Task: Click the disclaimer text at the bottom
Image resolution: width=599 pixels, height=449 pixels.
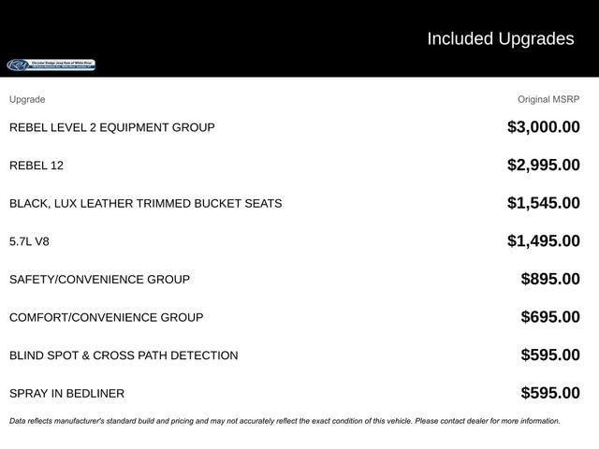Action: (x=285, y=421)
